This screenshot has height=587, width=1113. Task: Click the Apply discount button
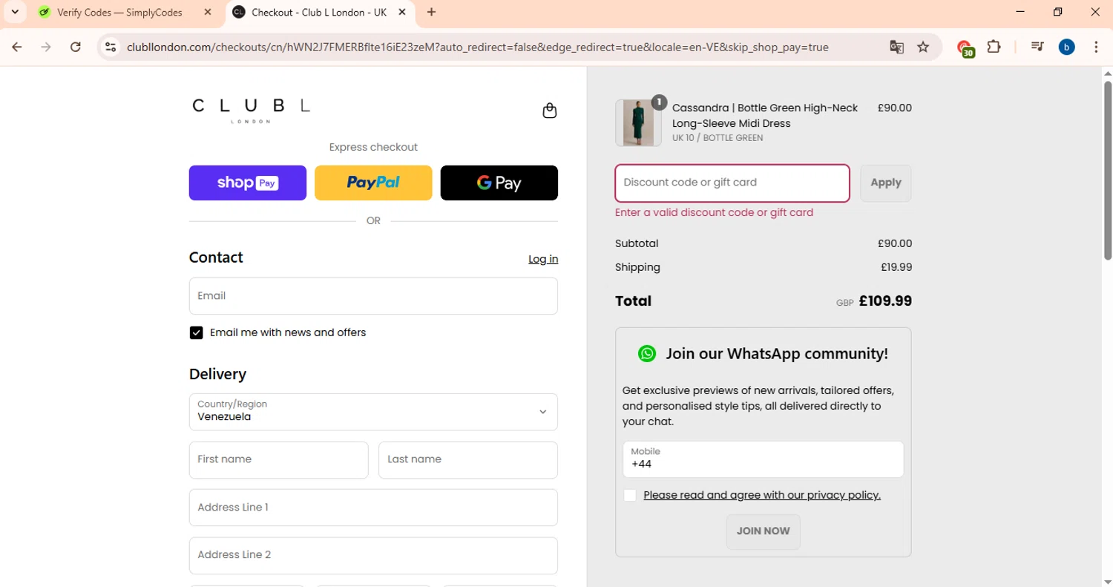pos(885,183)
